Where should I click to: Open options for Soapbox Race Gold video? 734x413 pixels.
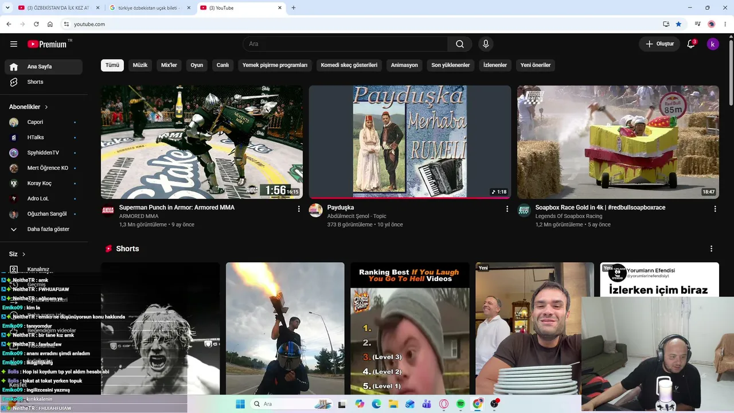point(715,209)
